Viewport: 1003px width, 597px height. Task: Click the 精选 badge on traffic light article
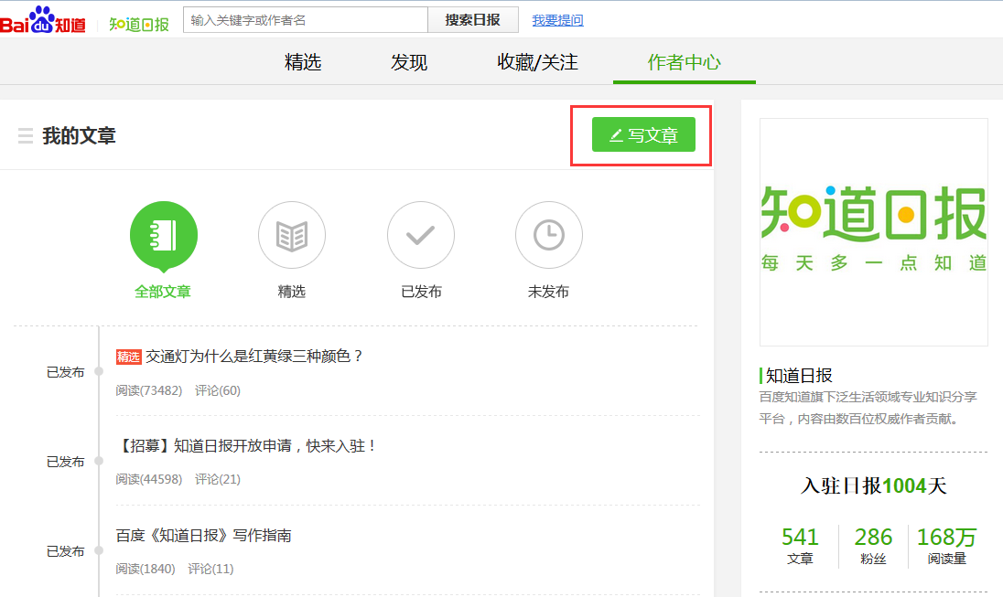point(128,357)
